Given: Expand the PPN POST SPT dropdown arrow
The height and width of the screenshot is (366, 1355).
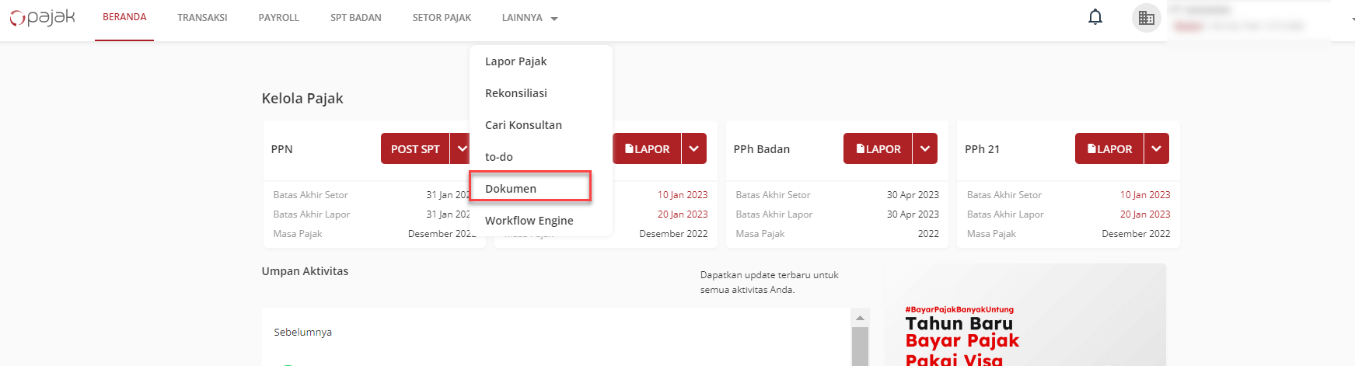Looking at the screenshot, I should [461, 148].
